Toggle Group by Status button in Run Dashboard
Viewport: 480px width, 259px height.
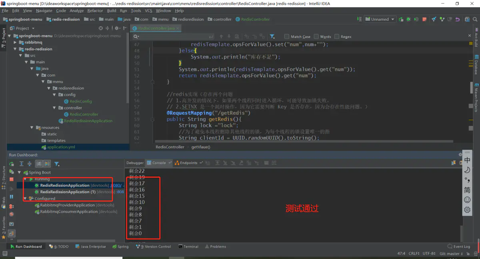click(47, 164)
